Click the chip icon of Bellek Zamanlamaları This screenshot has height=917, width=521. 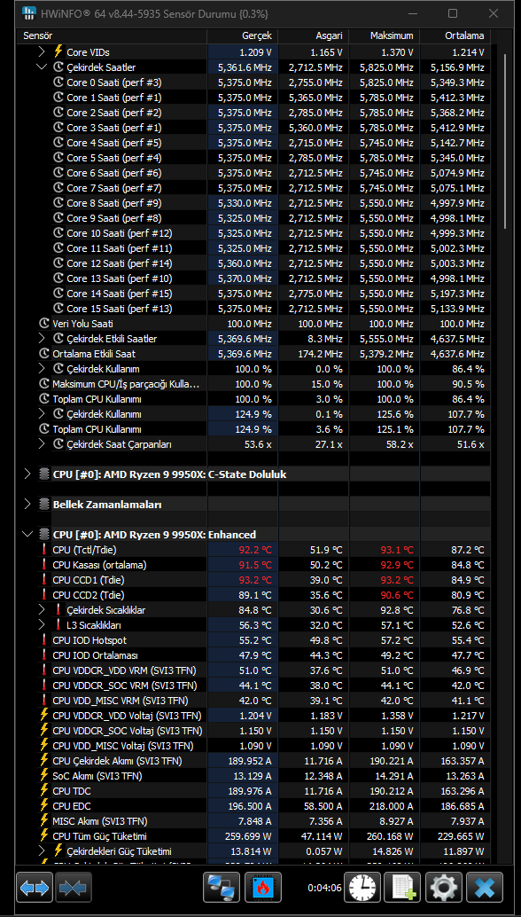(x=43, y=504)
